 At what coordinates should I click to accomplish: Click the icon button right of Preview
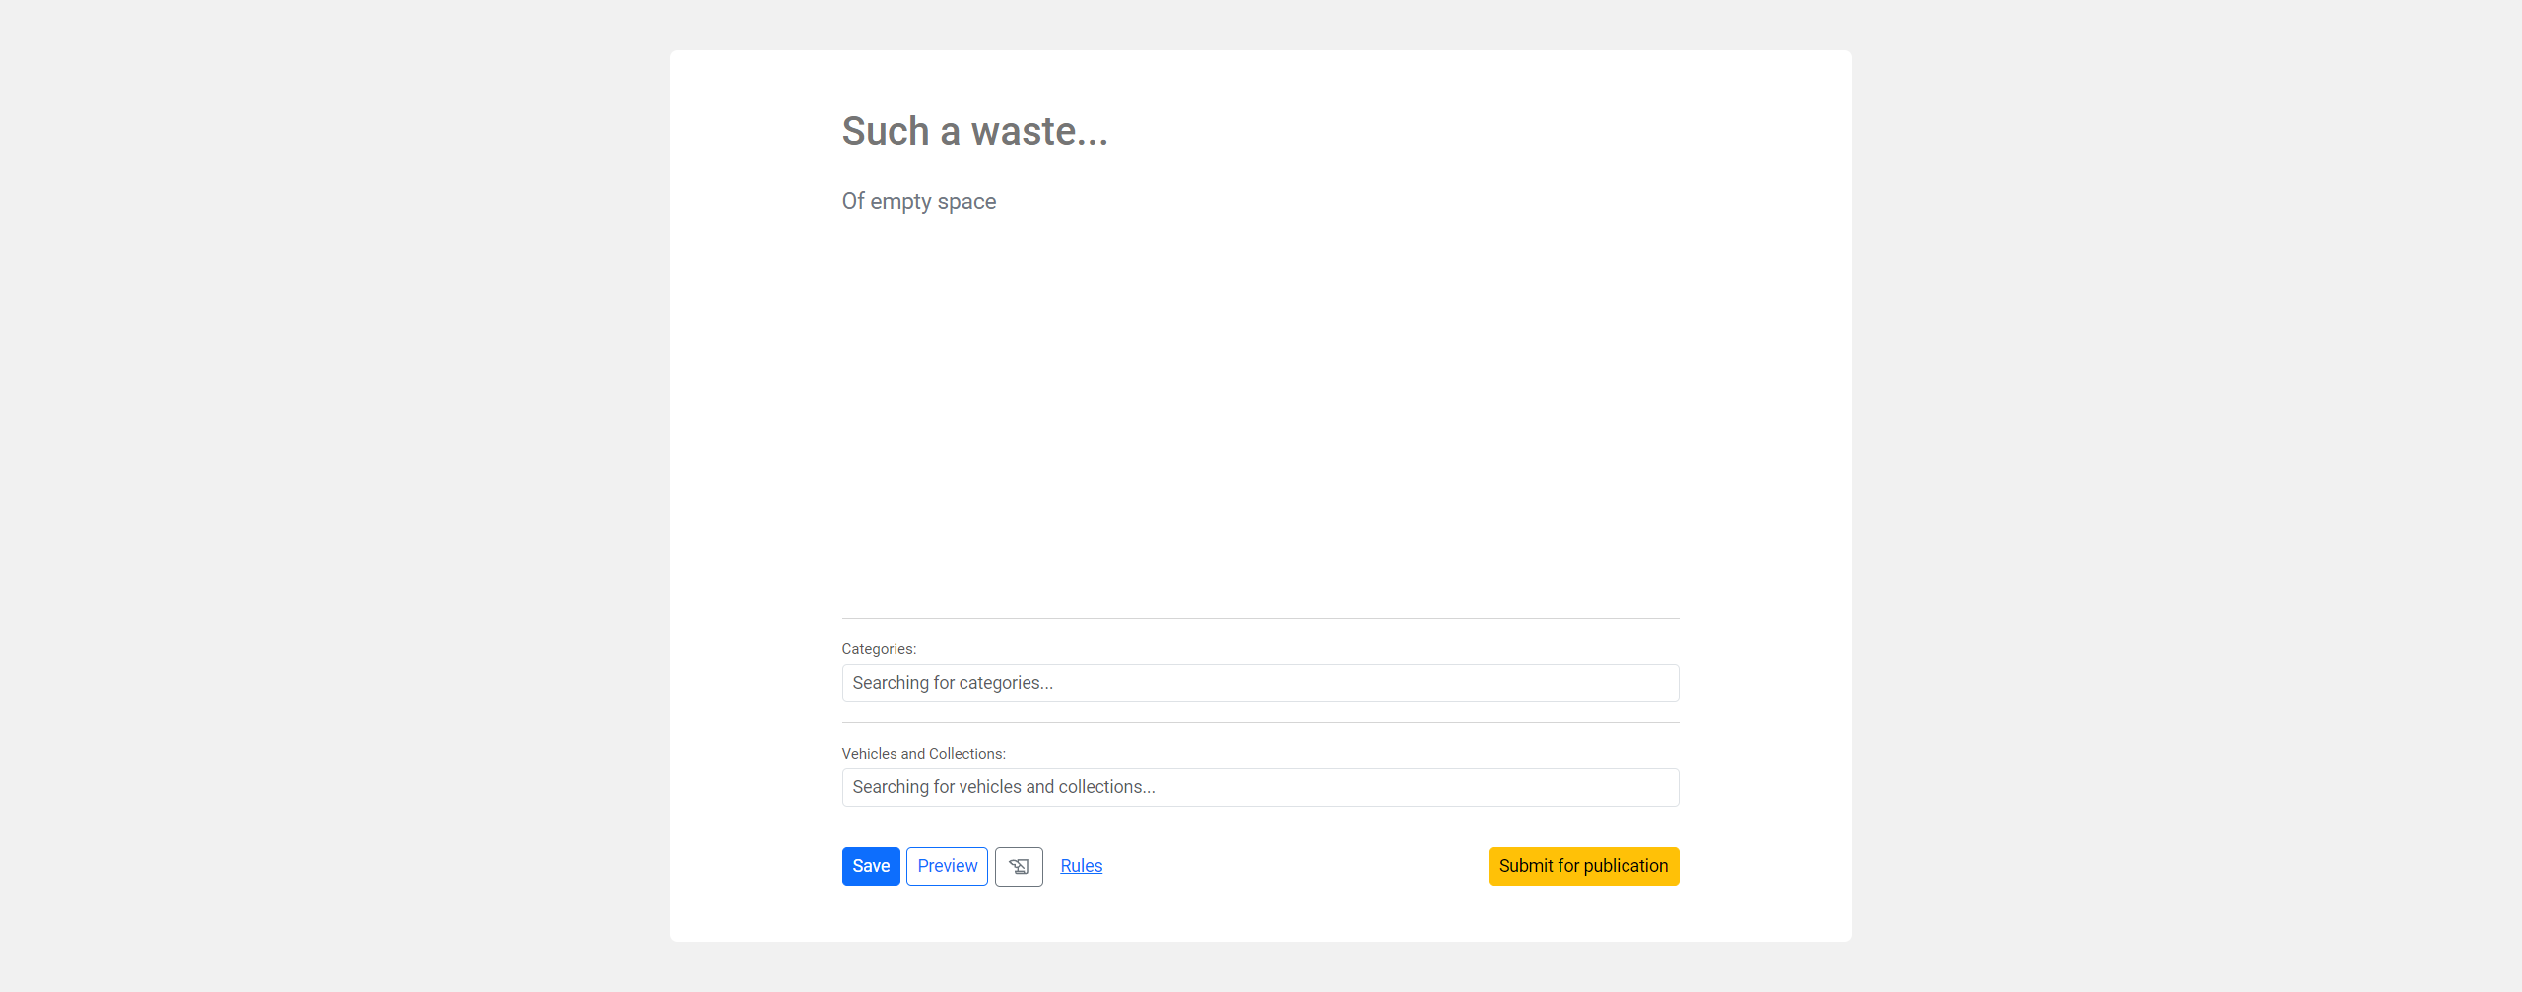coord(1018,866)
